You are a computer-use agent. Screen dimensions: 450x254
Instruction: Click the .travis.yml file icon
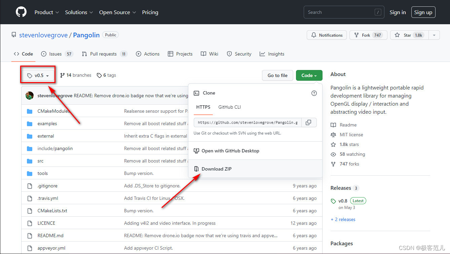(30, 198)
